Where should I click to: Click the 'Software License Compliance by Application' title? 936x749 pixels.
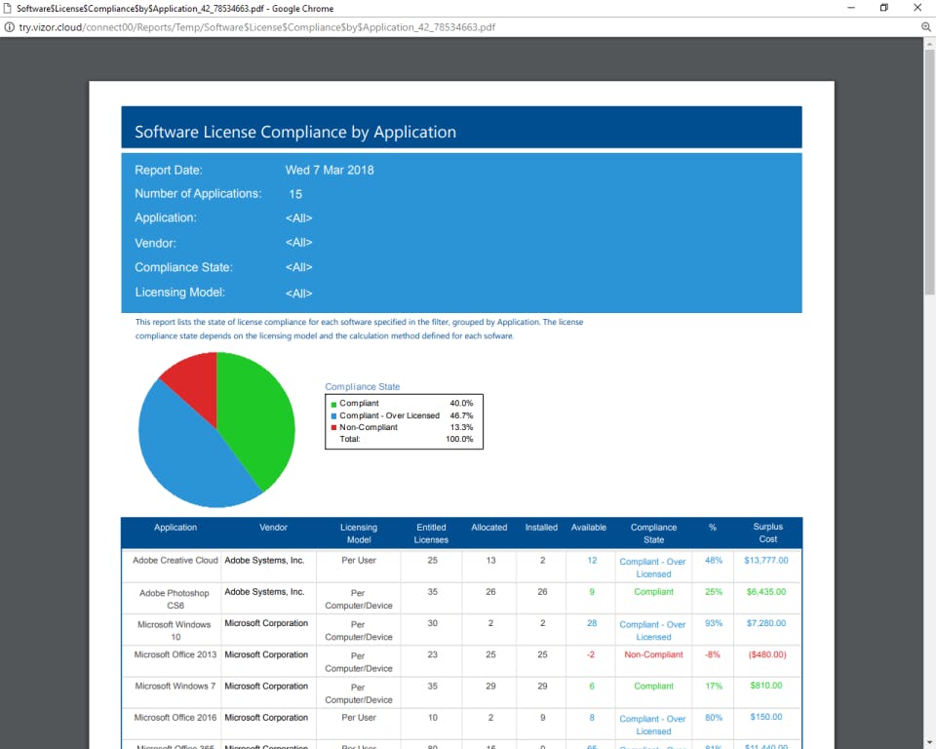tap(295, 132)
